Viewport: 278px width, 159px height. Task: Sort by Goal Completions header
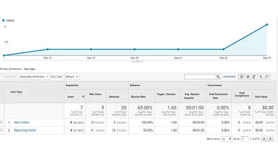point(242,94)
